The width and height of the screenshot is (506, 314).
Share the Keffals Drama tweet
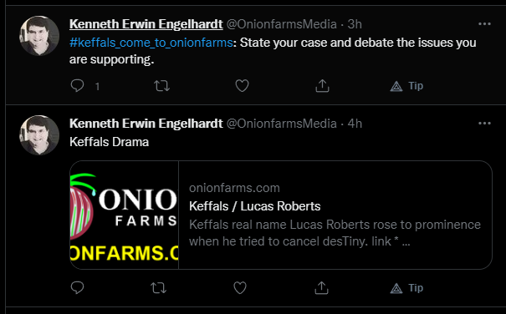[321, 288]
